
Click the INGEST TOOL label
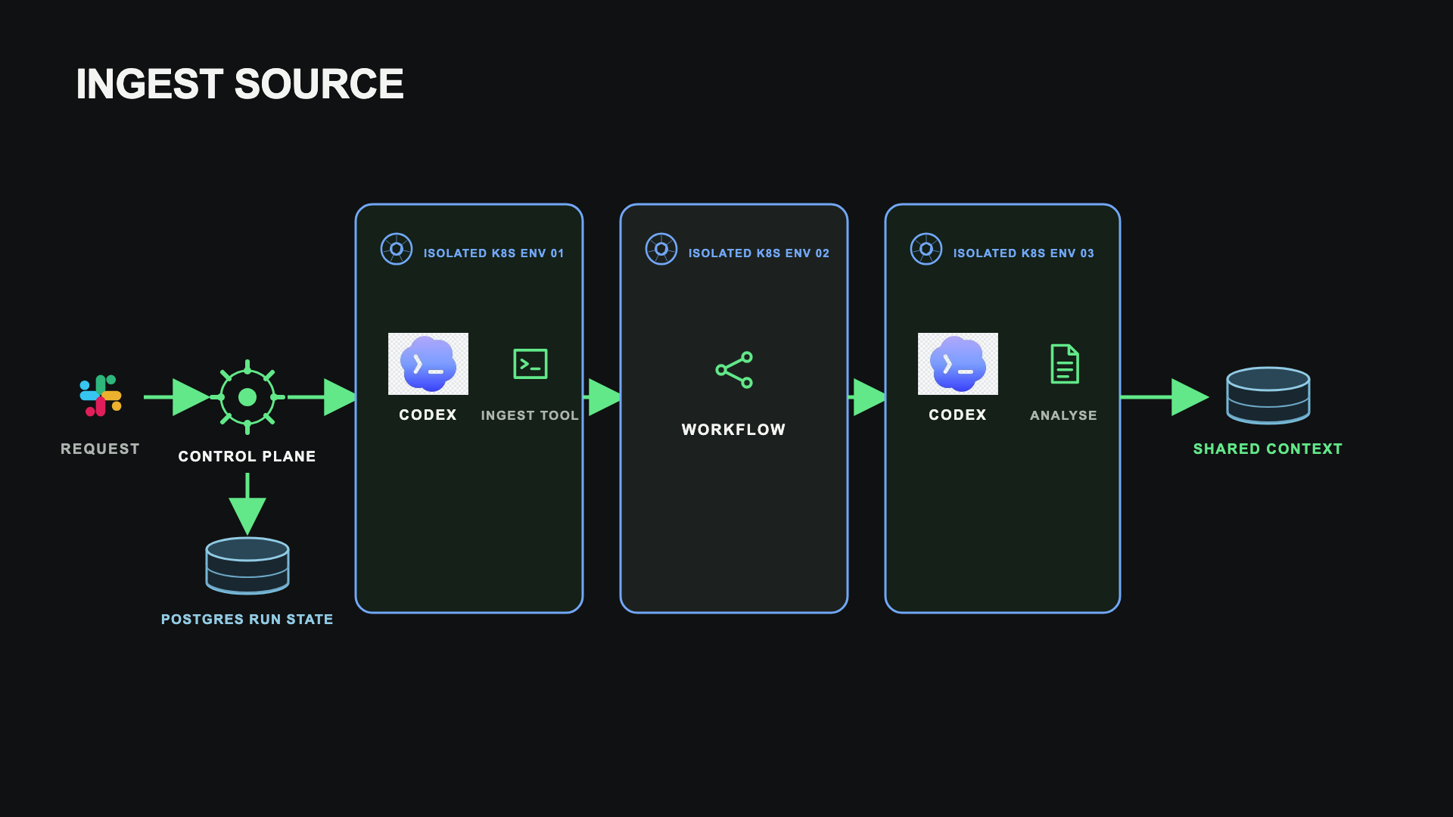pyautogui.click(x=530, y=415)
